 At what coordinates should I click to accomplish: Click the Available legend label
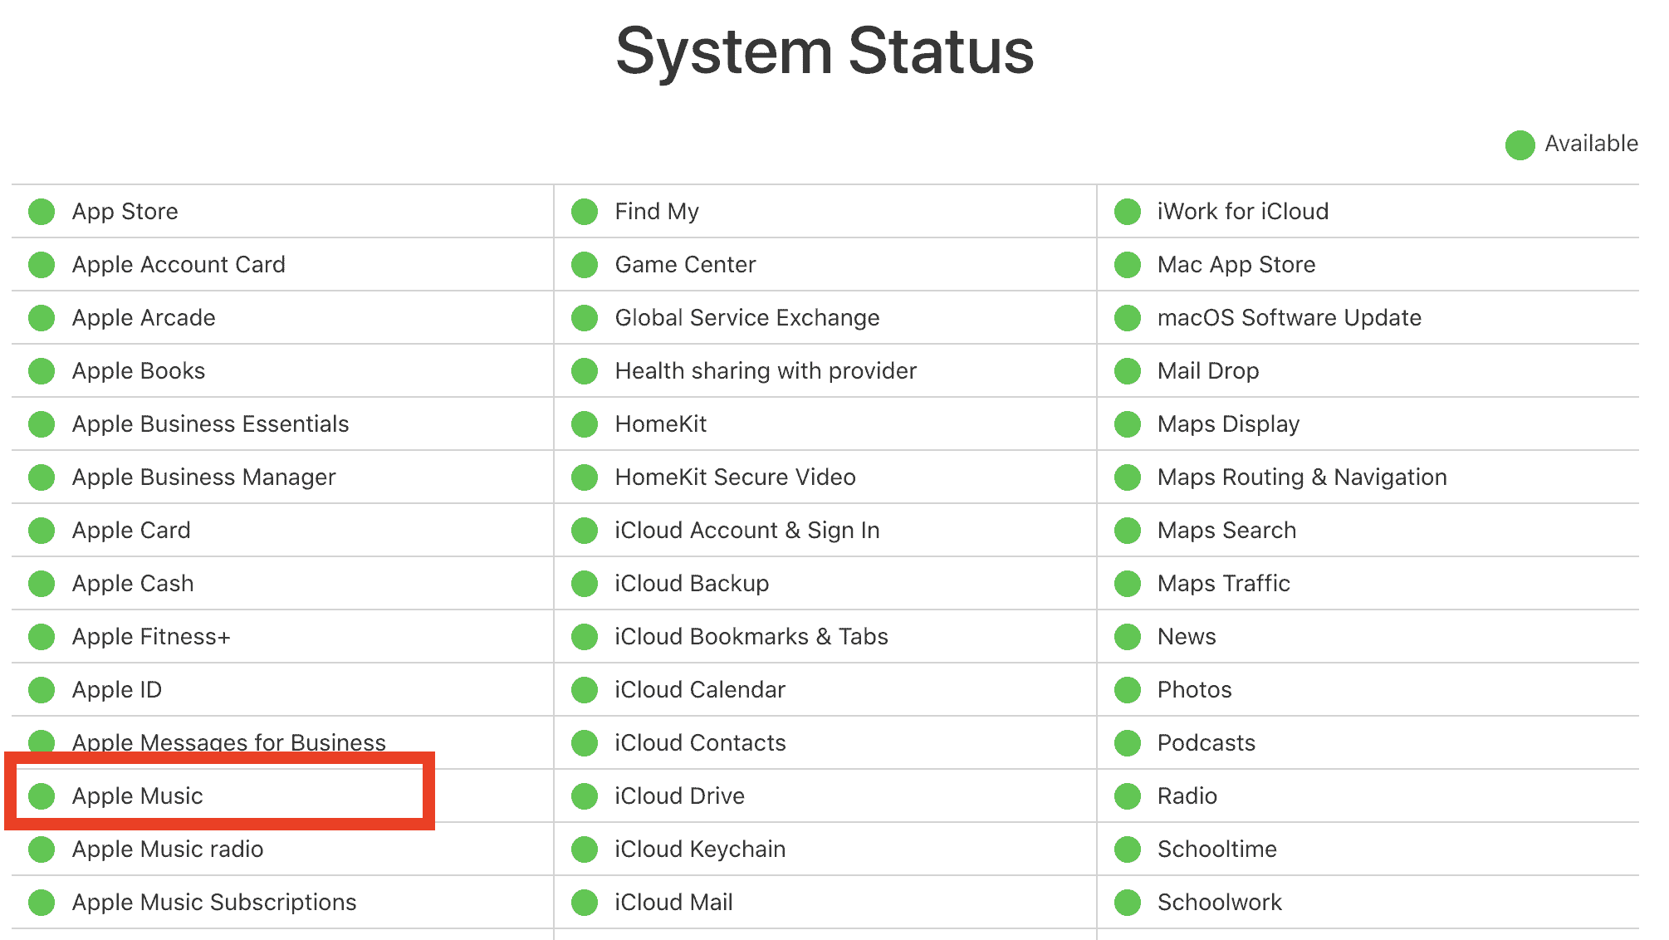(x=1591, y=144)
